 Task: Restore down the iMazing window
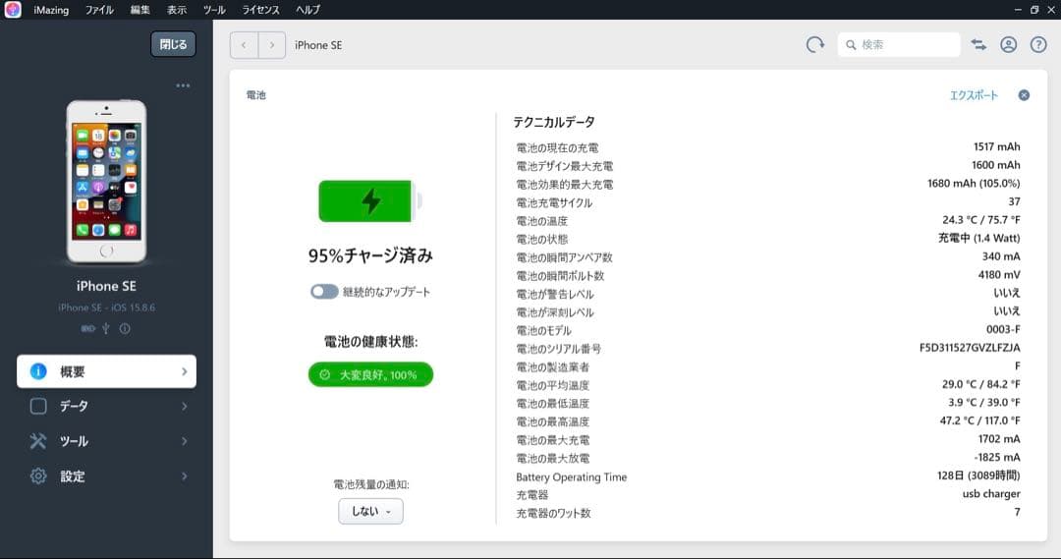coord(1034,10)
